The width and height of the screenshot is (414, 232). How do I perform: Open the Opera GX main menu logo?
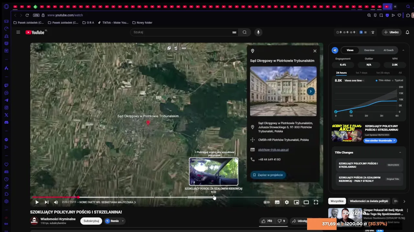coord(6,6)
